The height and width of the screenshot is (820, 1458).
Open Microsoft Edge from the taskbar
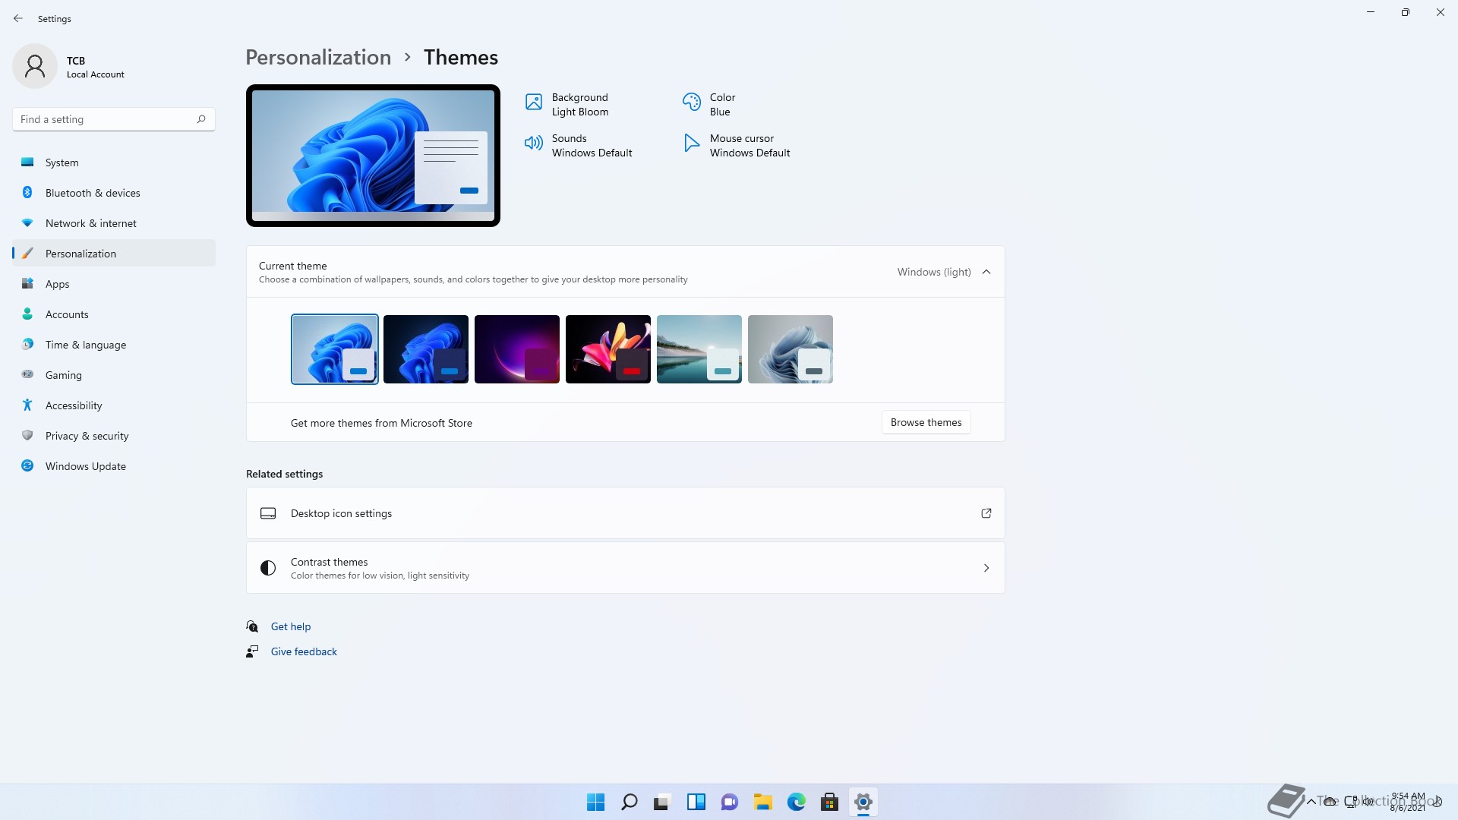[796, 802]
